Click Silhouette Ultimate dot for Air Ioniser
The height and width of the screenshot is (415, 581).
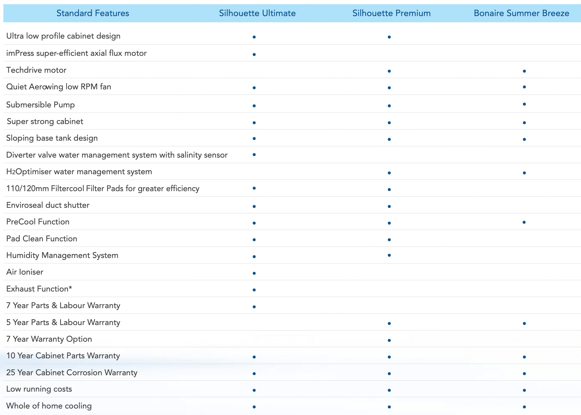[254, 273]
